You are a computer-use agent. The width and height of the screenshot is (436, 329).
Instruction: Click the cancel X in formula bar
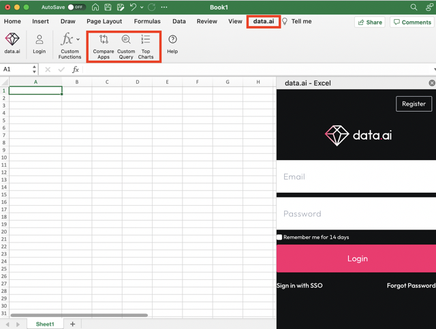click(x=48, y=69)
